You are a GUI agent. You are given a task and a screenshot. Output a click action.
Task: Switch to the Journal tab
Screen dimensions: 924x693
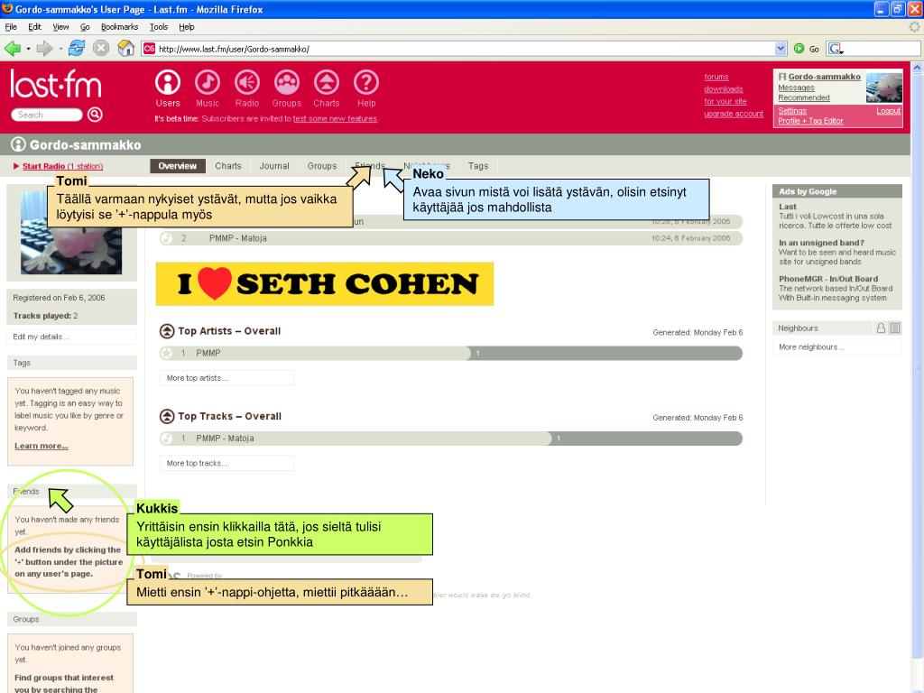274,166
